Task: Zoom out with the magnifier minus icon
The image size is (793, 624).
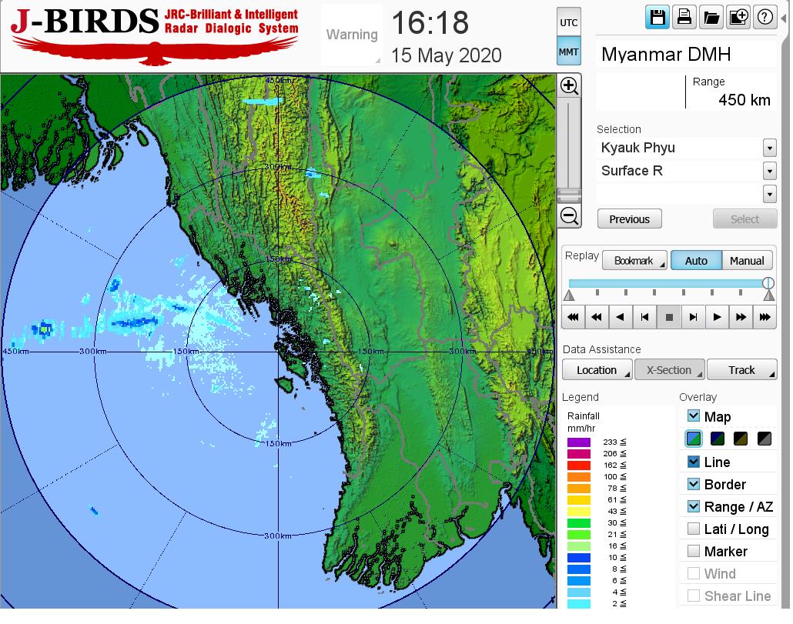Action: [x=570, y=216]
